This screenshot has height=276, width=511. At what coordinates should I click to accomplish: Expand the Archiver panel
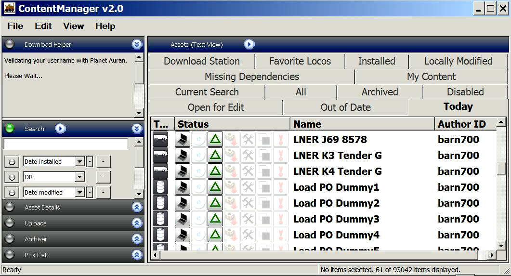click(x=137, y=239)
